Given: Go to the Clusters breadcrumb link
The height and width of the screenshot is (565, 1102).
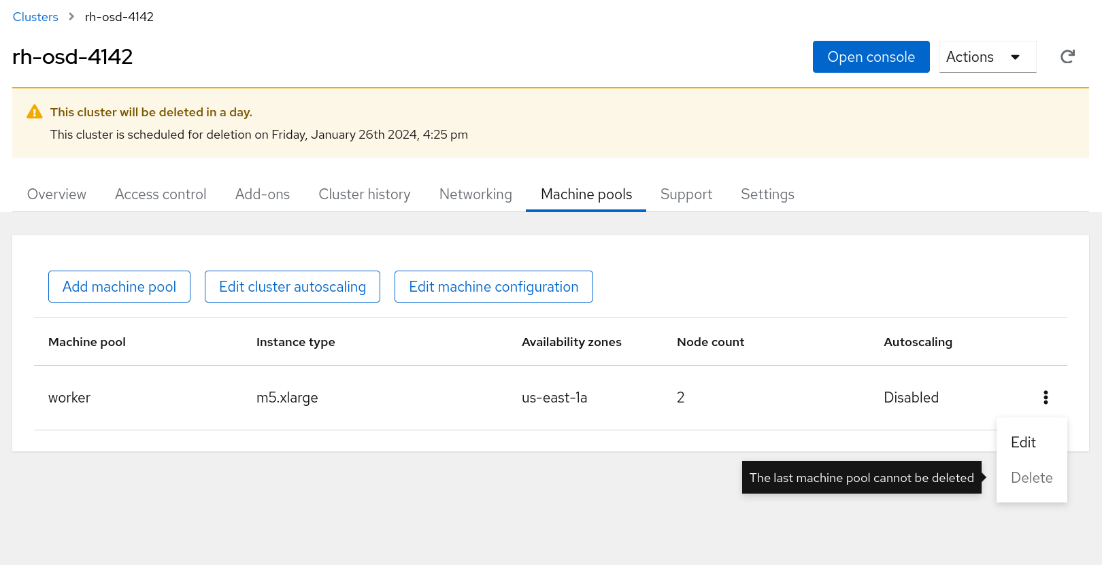Looking at the screenshot, I should 35,17.
